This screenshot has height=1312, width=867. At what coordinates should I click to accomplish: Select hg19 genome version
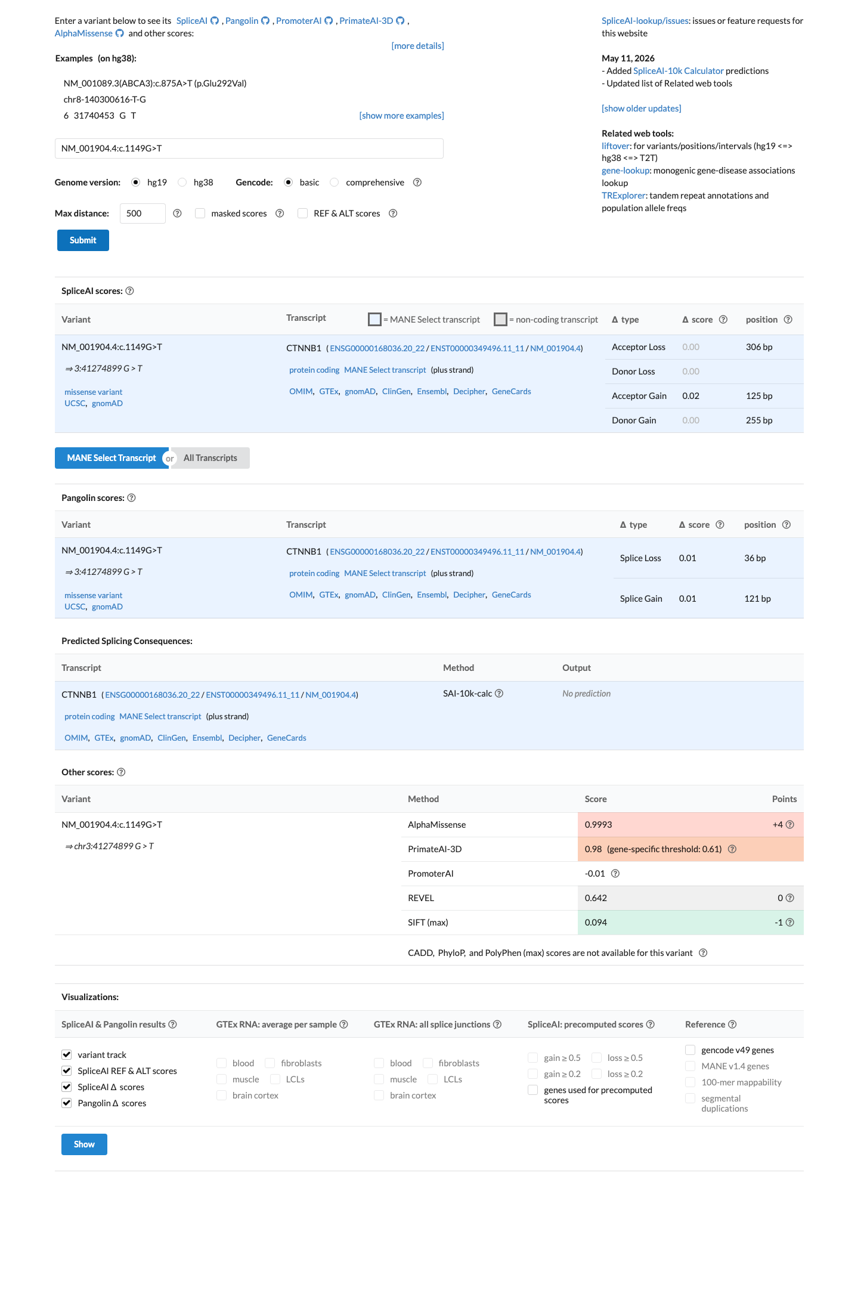[136, 182]
